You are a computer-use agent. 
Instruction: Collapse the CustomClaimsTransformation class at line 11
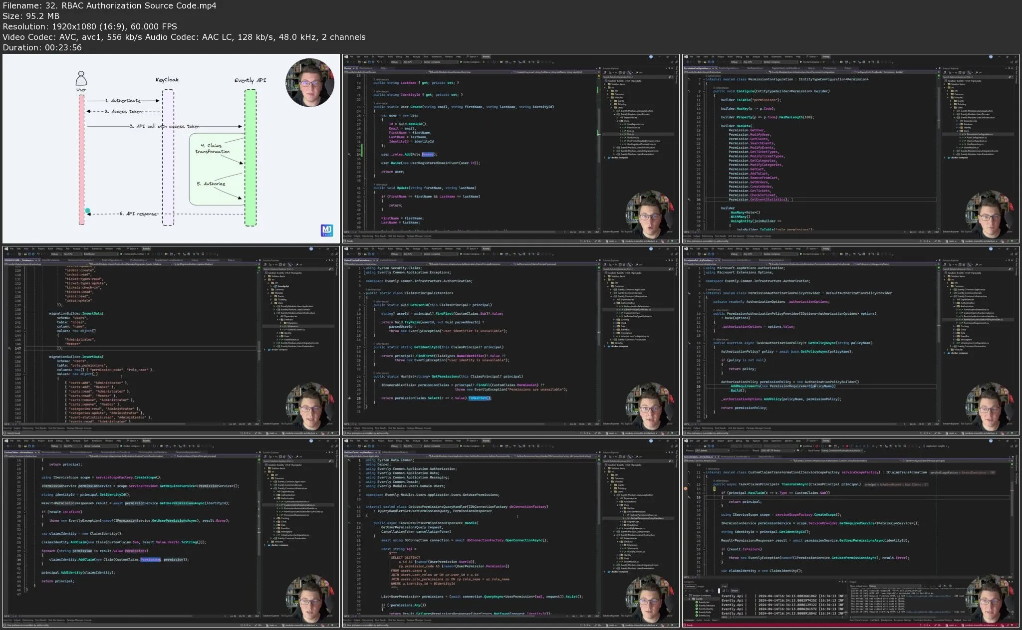tap(704, 472)
